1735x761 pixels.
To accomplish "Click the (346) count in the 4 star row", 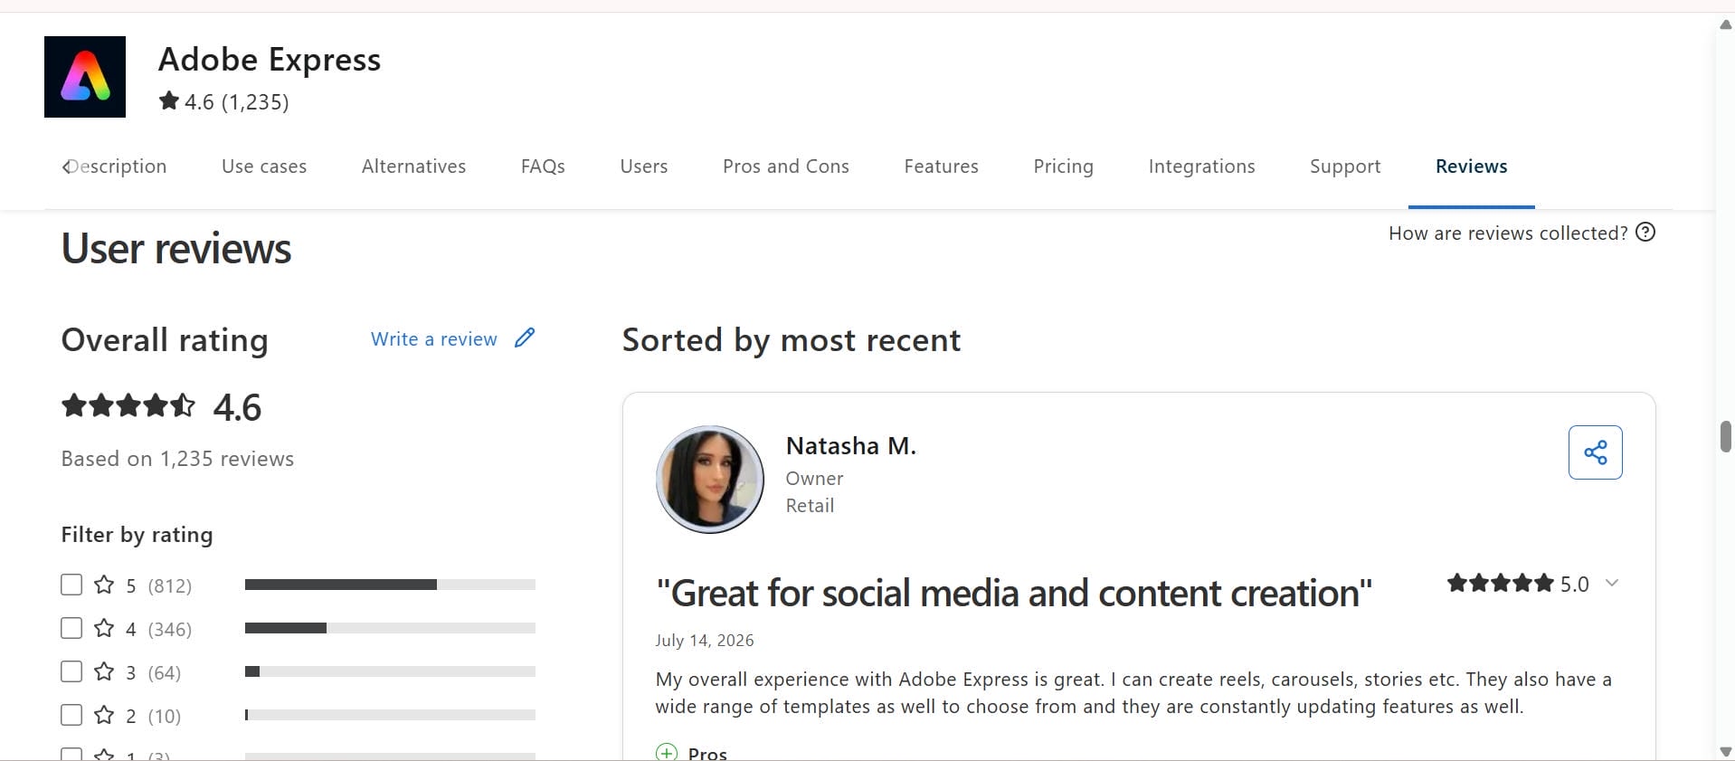I will [170, 629].
